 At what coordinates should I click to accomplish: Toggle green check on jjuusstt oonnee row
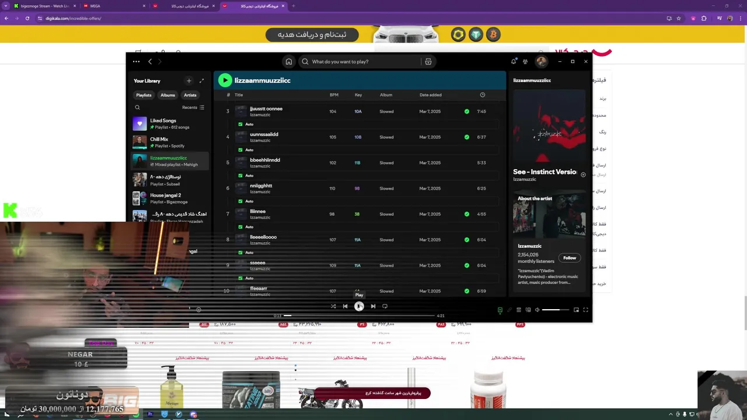(466, 111)
